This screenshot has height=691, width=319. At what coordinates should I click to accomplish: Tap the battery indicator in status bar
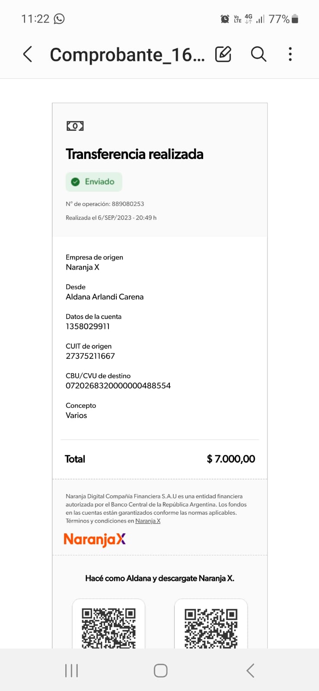(295, 19)
